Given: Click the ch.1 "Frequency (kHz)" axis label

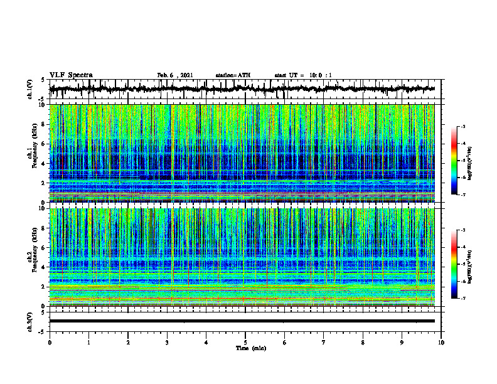Looking at the screenshot, I should click(x=35, y=146).
